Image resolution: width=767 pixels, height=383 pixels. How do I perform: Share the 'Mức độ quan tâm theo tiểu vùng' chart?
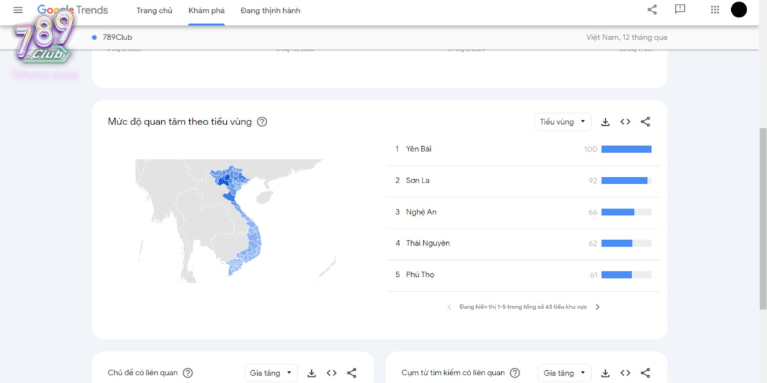(646, 121)
